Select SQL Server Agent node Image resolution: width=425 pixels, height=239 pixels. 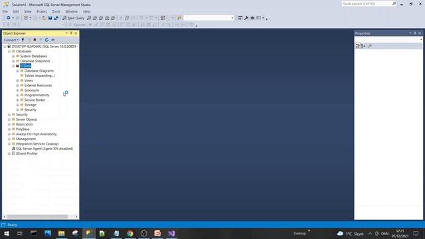point(44,149)
